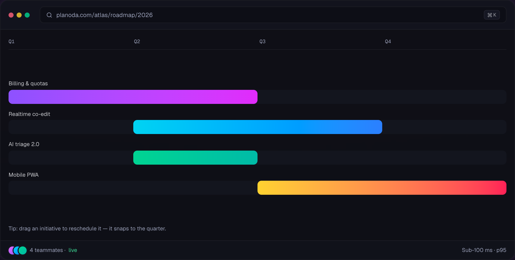Click the ⌘K shortcut badge

tap(492, 15)
